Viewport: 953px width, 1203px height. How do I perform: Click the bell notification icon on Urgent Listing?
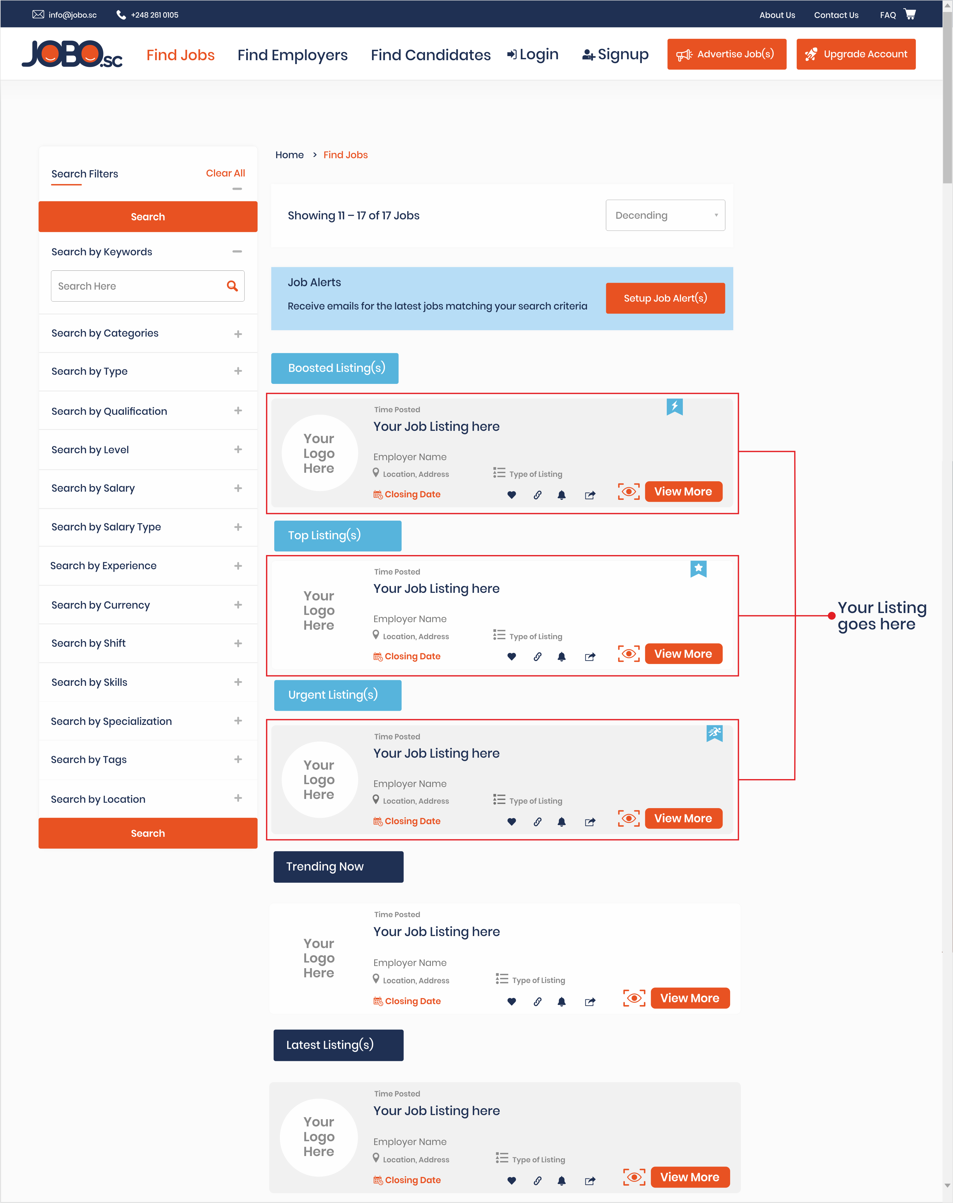562,822
